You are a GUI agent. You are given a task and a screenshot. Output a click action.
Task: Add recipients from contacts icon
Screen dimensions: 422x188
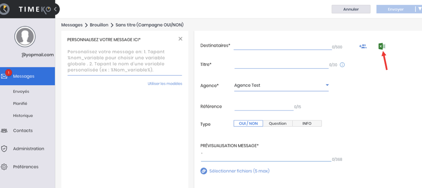click(363, 46)
